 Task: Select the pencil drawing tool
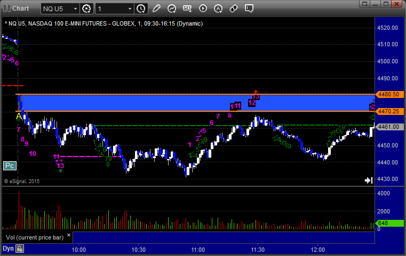156,9
